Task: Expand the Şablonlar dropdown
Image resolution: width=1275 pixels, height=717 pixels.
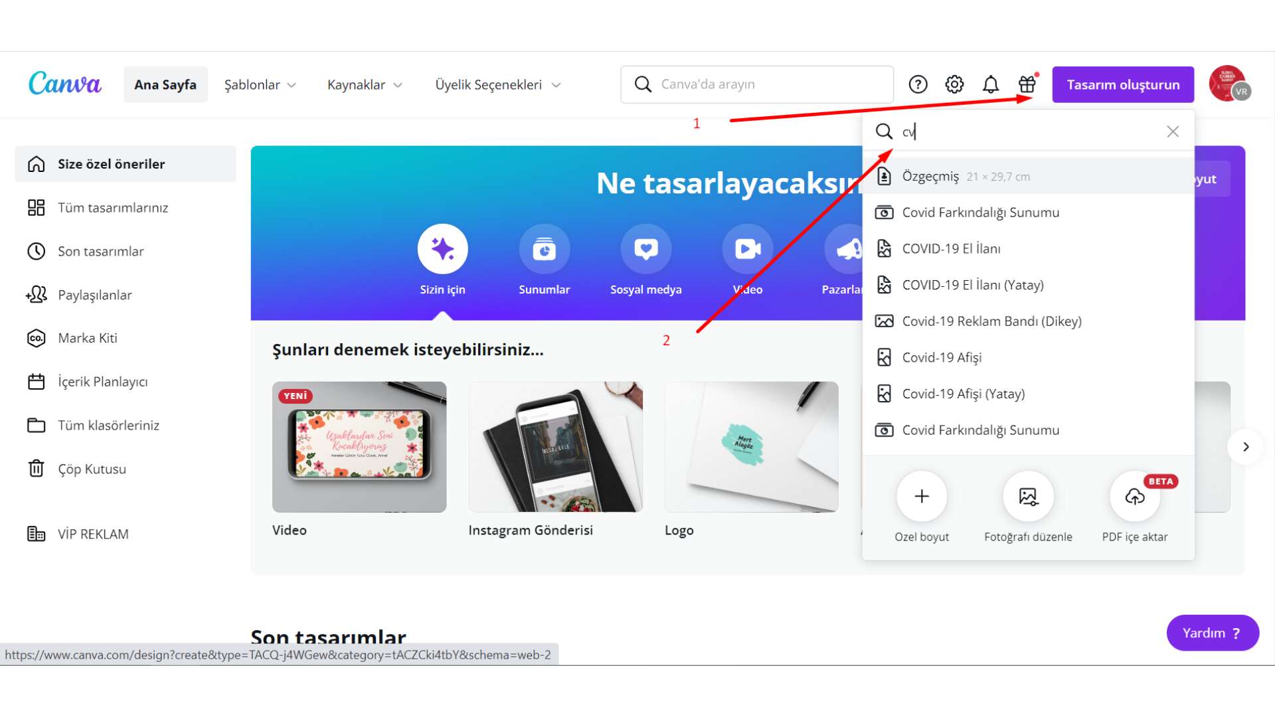Action: (260, 84)
